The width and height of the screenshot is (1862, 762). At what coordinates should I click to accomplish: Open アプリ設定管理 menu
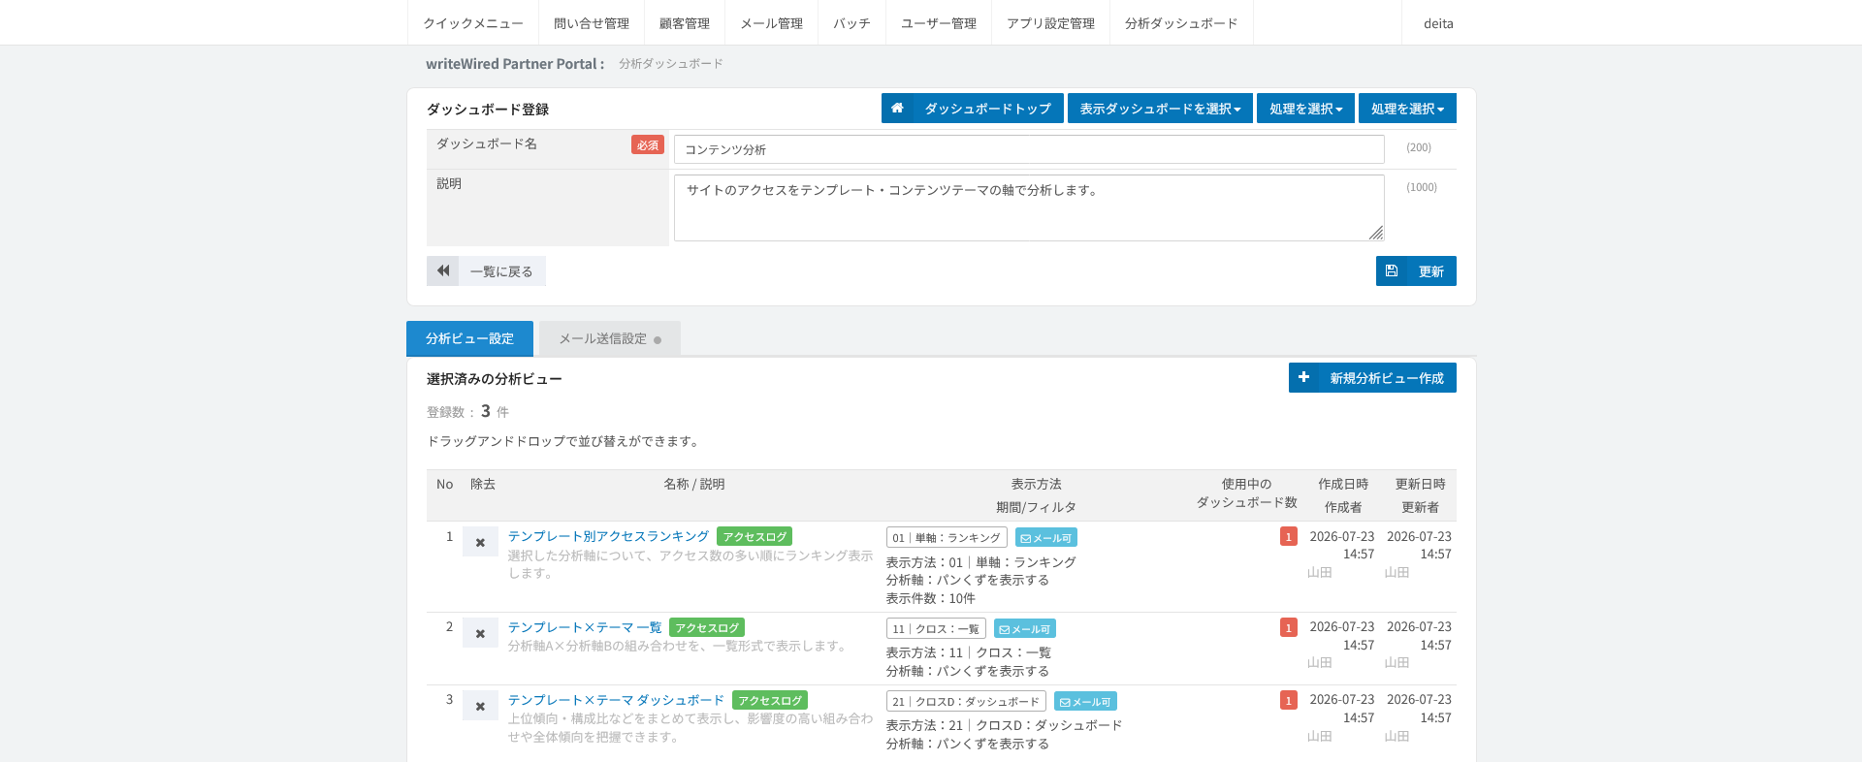click(x=1050, y=23)
